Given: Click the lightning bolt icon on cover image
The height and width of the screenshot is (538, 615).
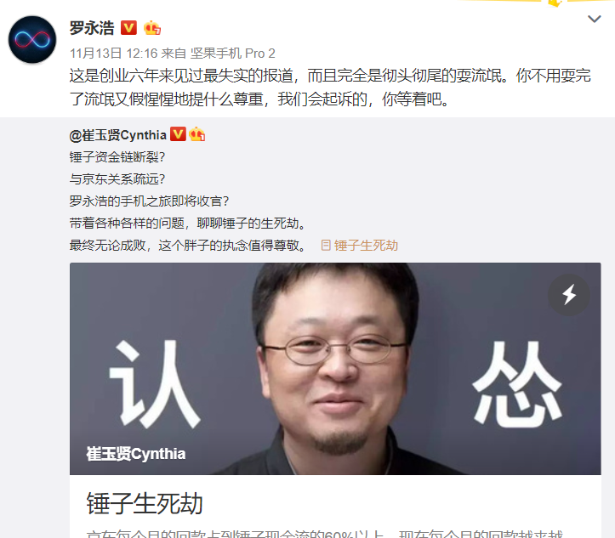Looking at the screenshot, I should (x=569, y=295).
